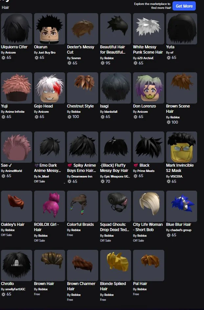Select the Gojo Head thumbnail
This screenshot has height=310, width=204.
(50, 88)
